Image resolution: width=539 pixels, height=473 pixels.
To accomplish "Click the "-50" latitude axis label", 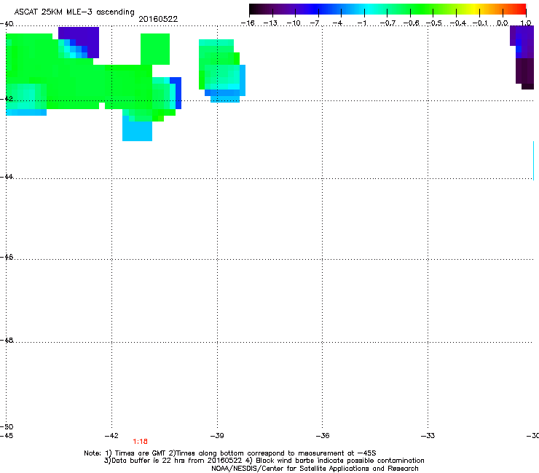I will click(x=7, y=426).
